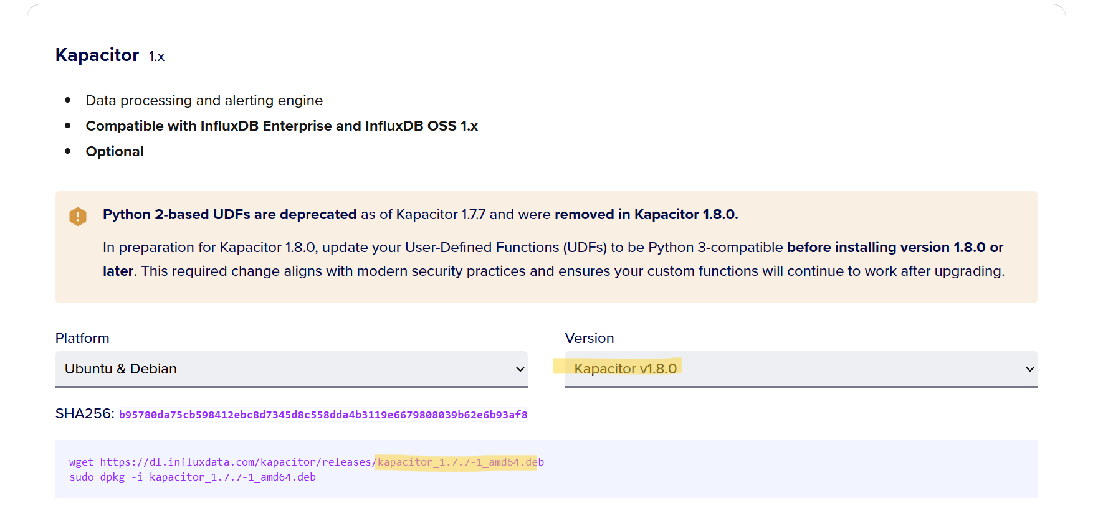Click the Data processing and alerting engine bullet

204,100
